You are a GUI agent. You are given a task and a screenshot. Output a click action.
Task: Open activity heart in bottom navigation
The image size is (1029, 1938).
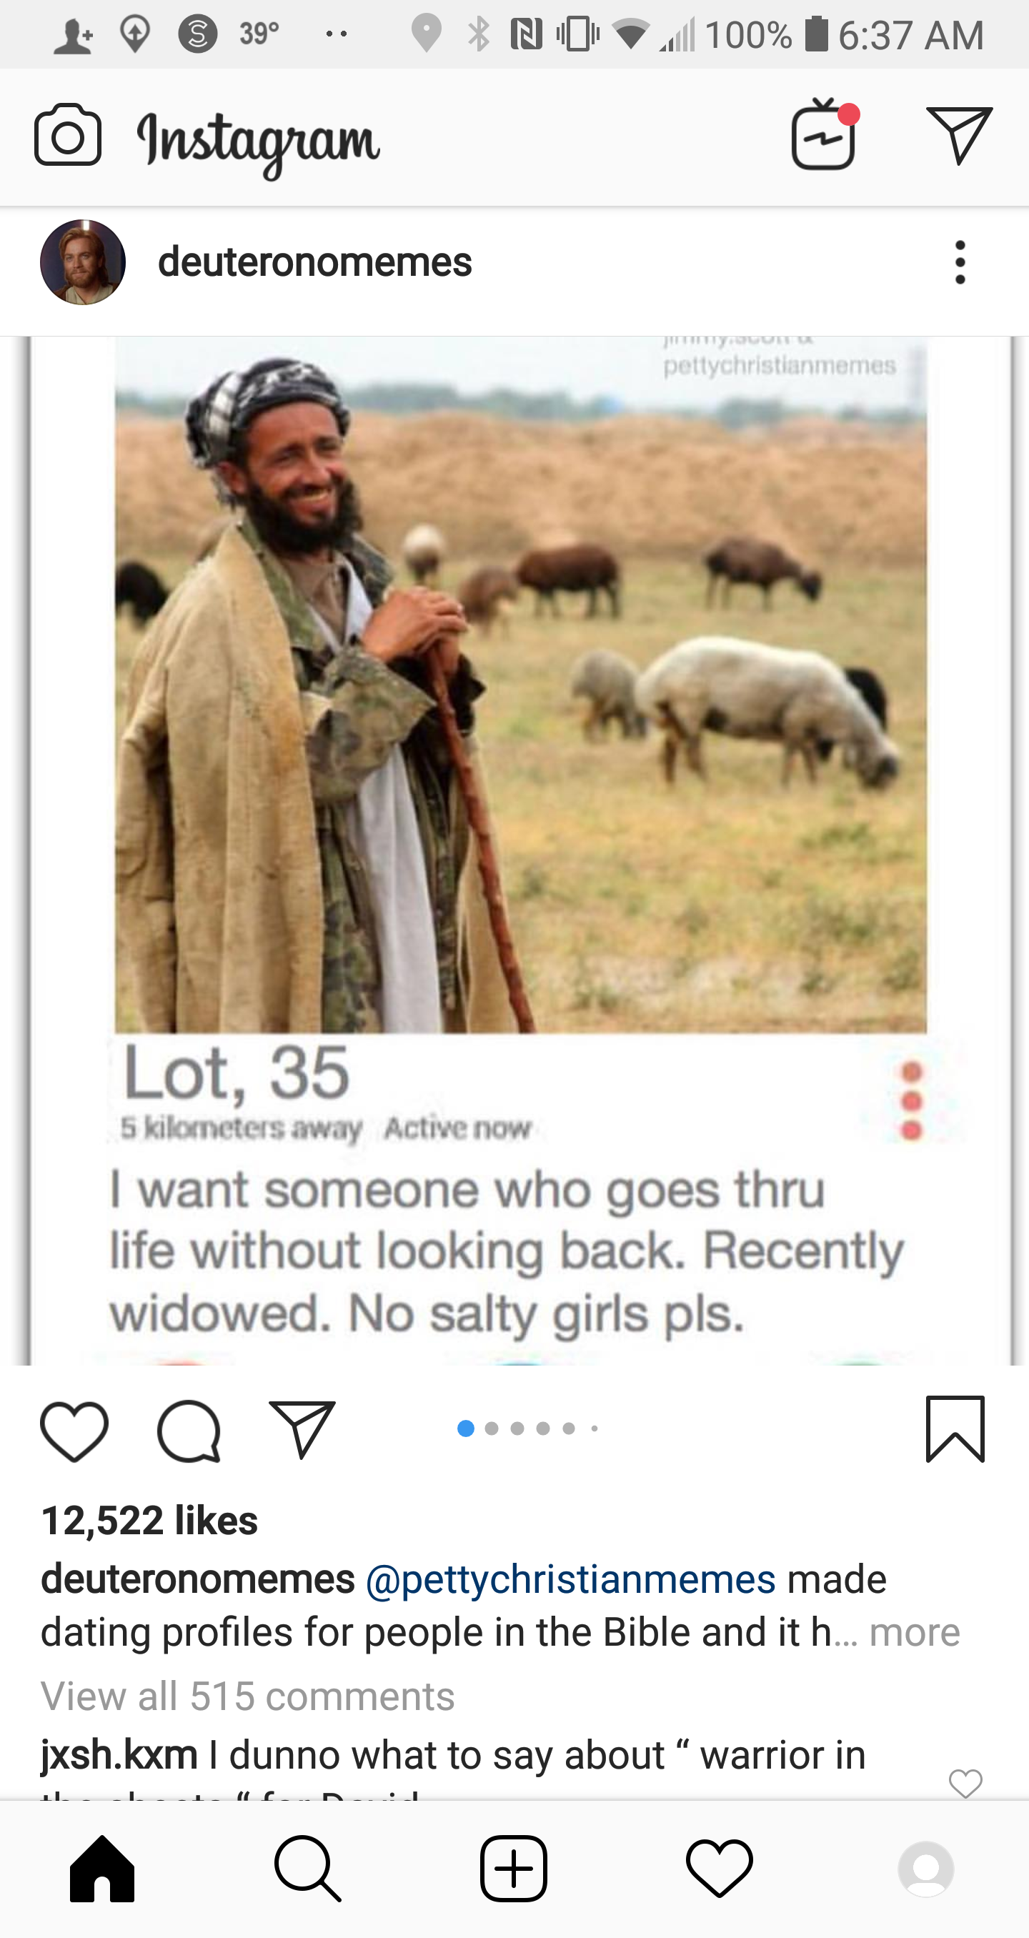pos(719,1869)
